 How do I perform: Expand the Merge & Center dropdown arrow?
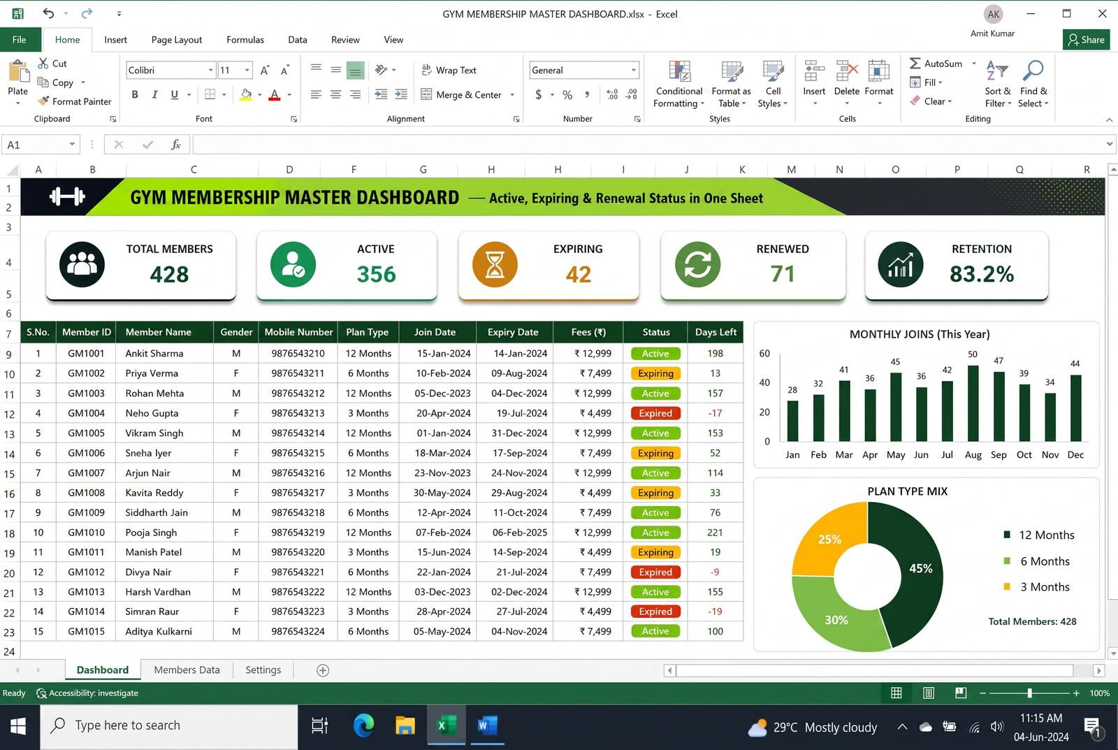coord(512,95)
